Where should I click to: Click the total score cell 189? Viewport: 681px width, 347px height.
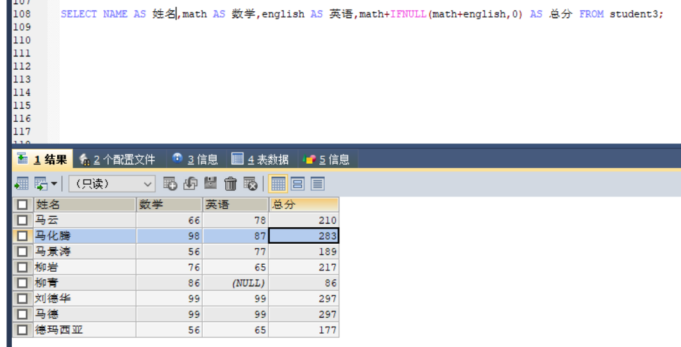(304, 252)
